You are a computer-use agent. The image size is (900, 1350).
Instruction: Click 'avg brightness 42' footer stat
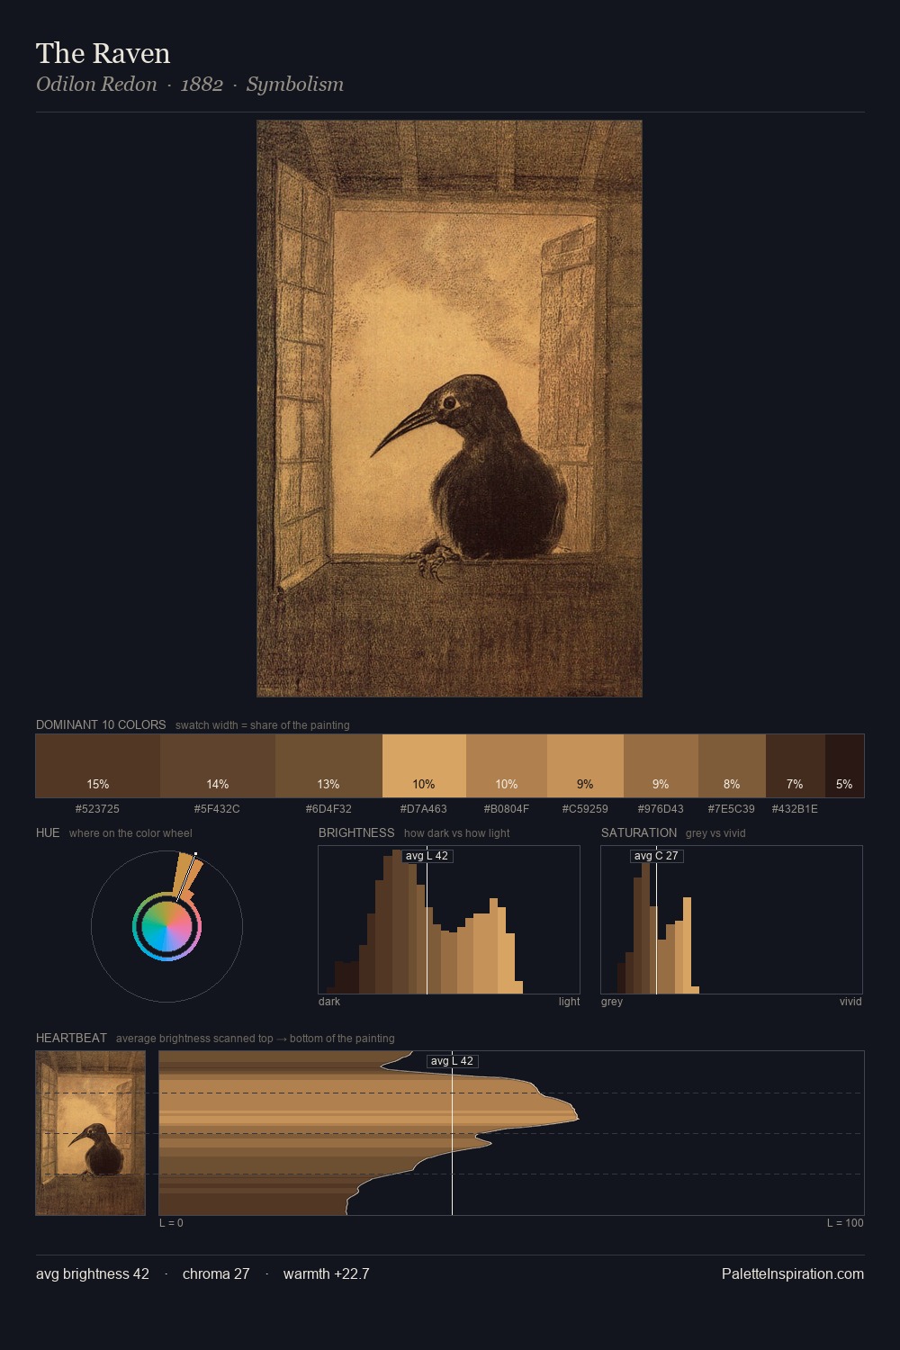93,1273
